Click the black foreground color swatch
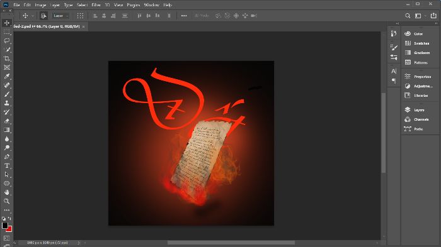 (x=4, y=226)
